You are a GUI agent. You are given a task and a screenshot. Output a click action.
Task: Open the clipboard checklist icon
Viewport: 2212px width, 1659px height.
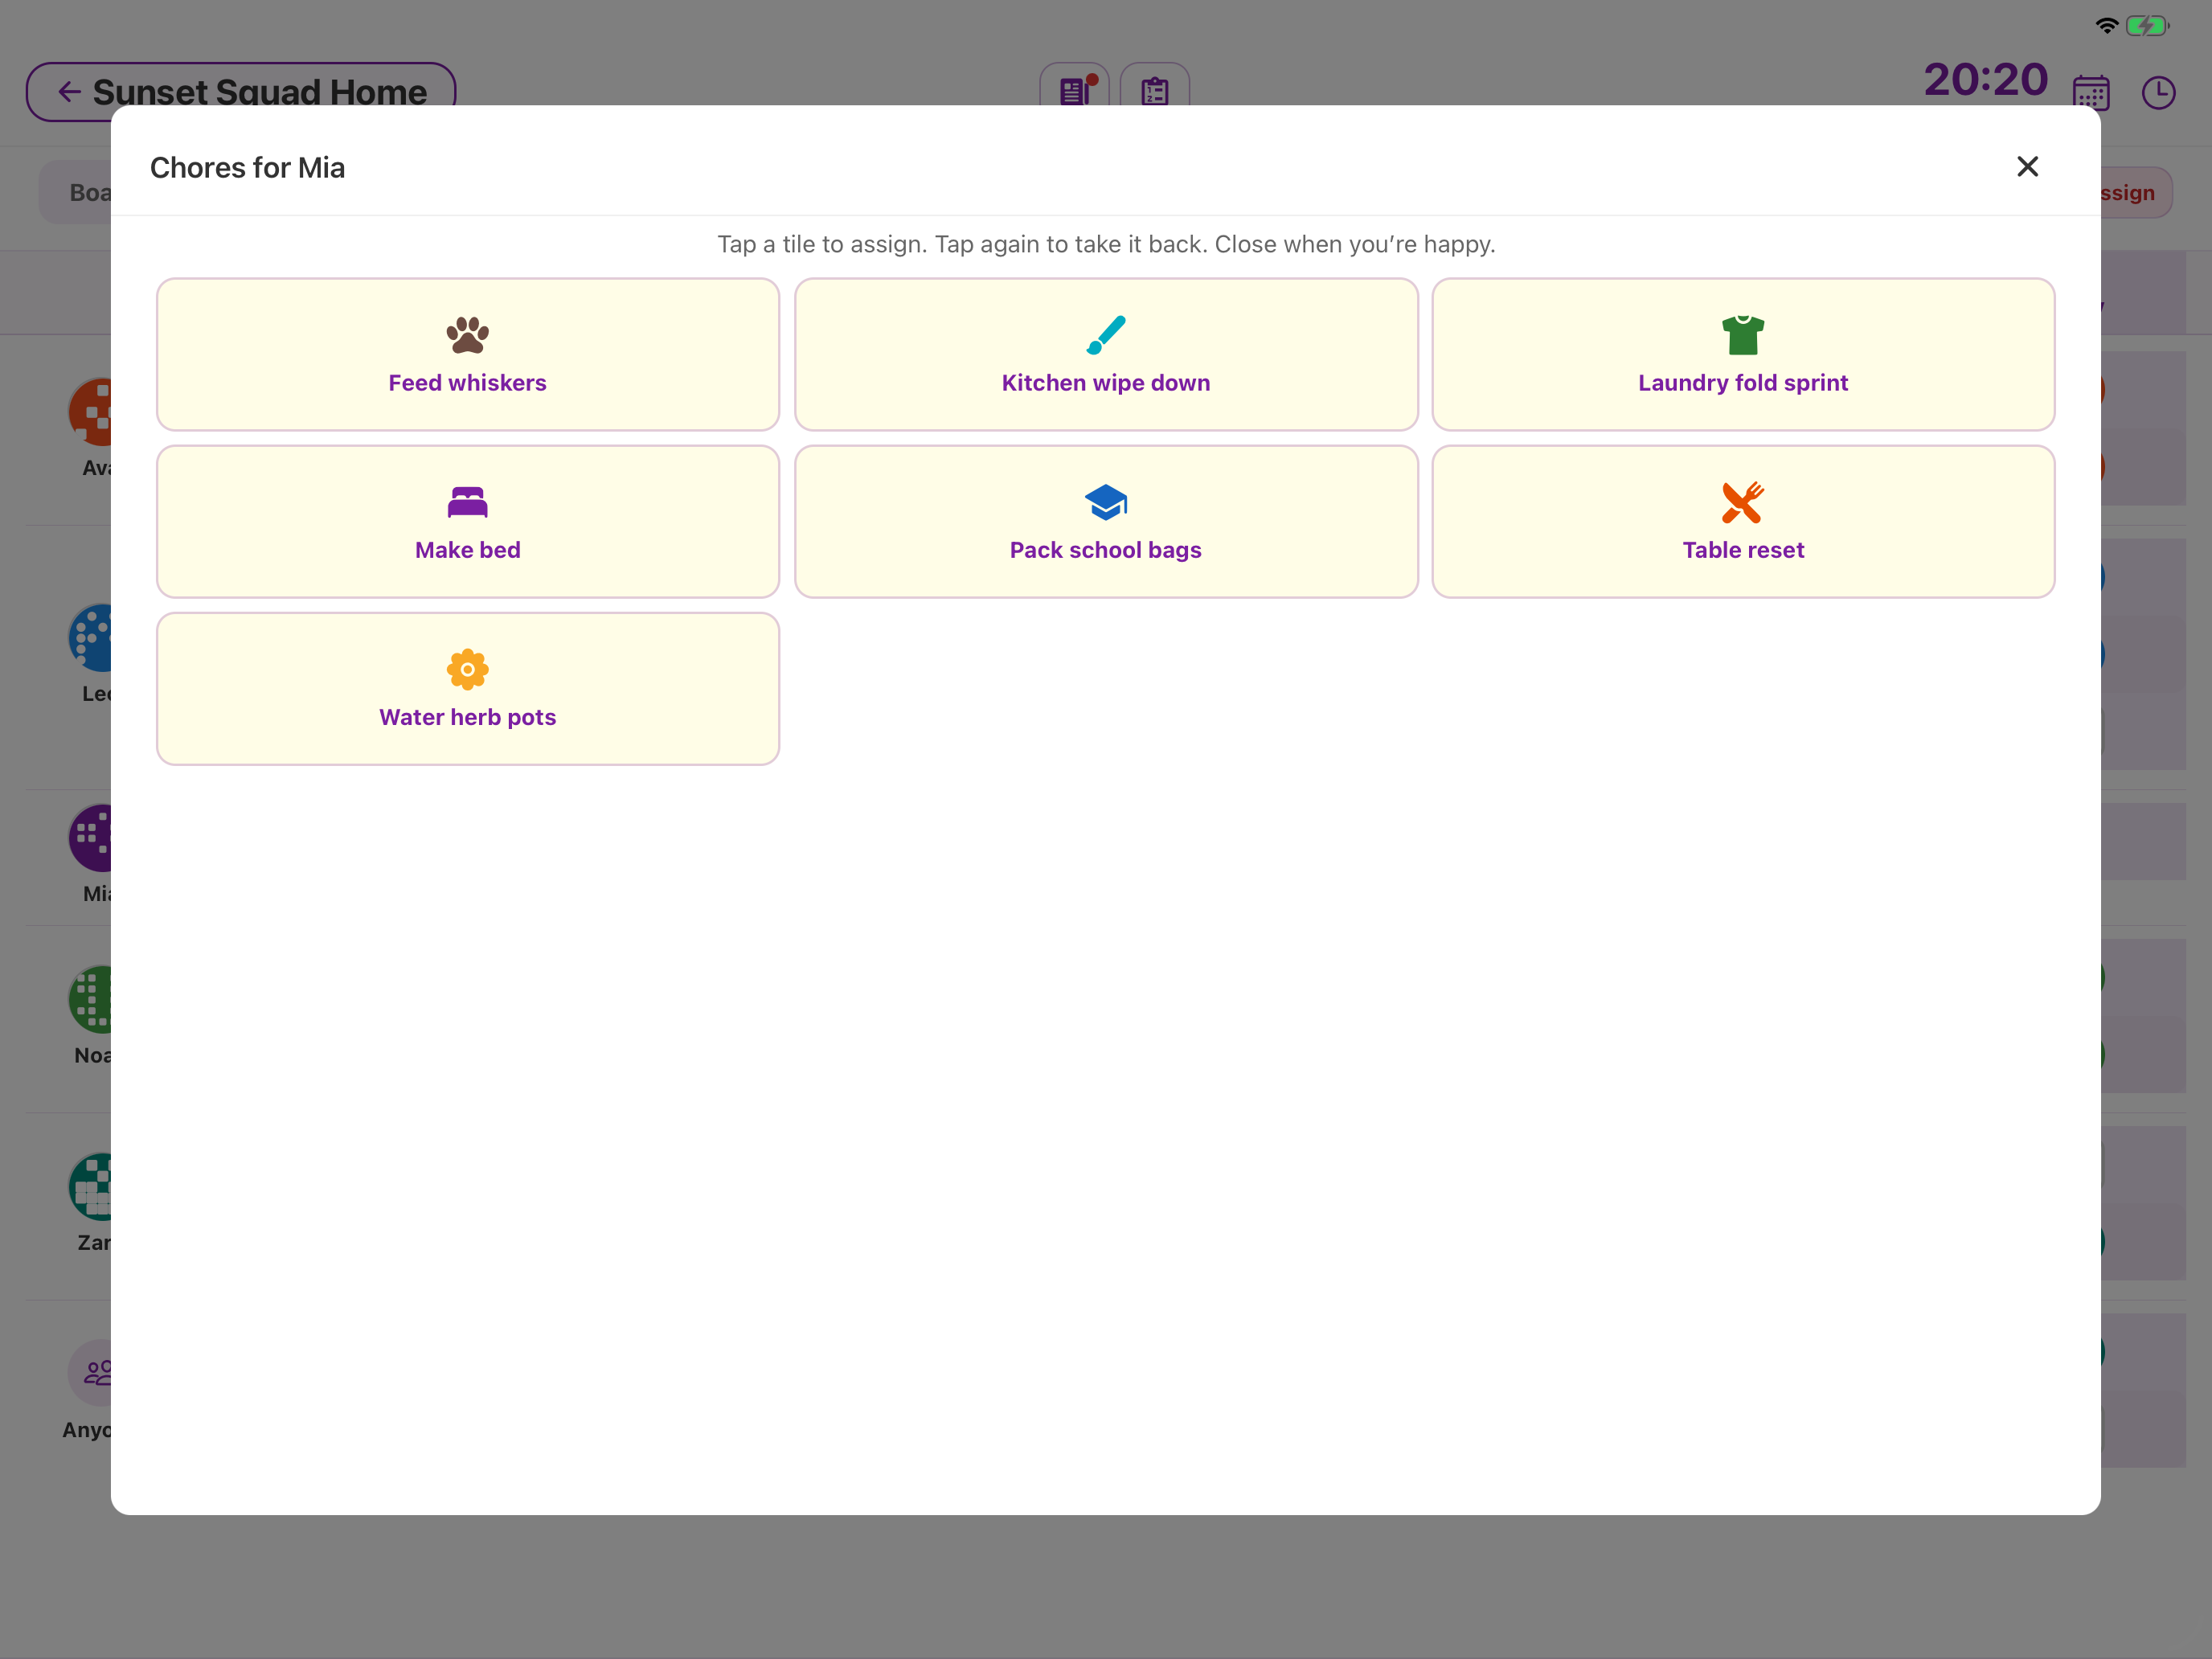[1155, 86]
